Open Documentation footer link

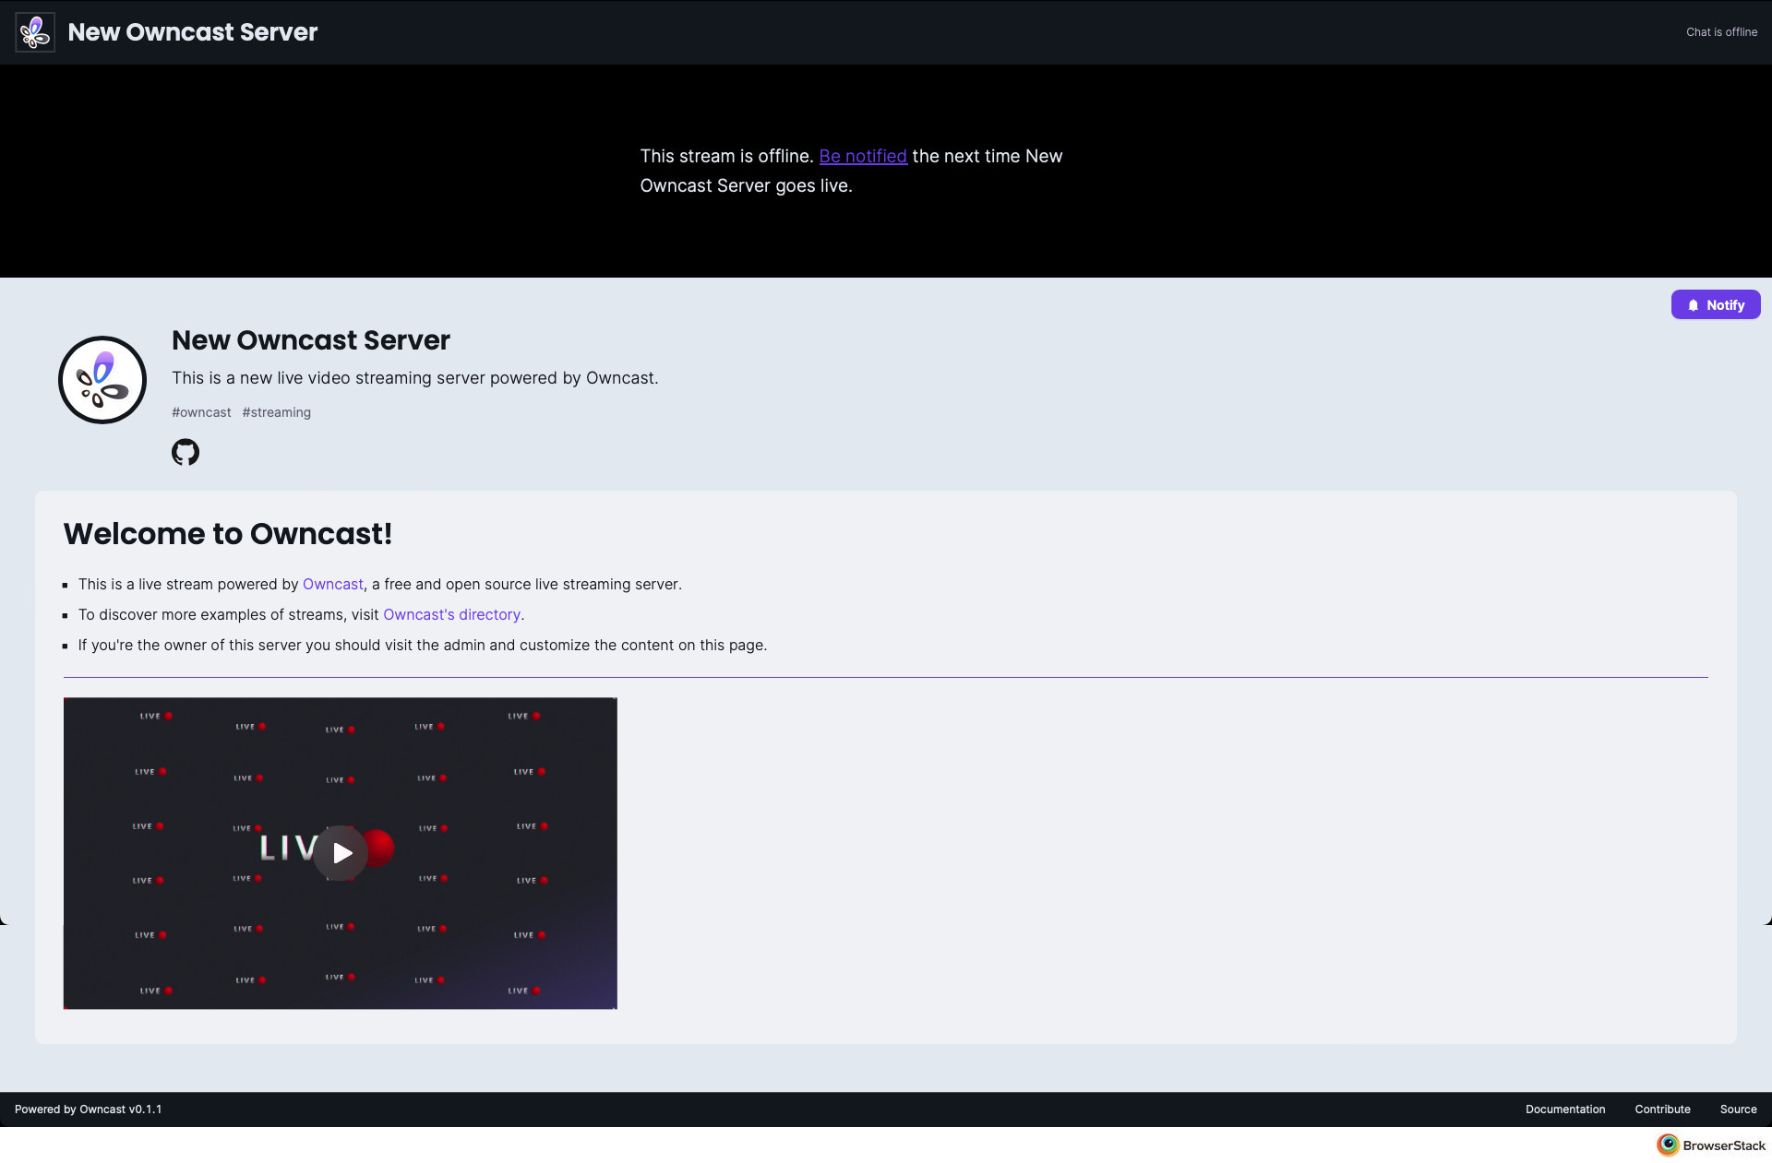1565,1110
